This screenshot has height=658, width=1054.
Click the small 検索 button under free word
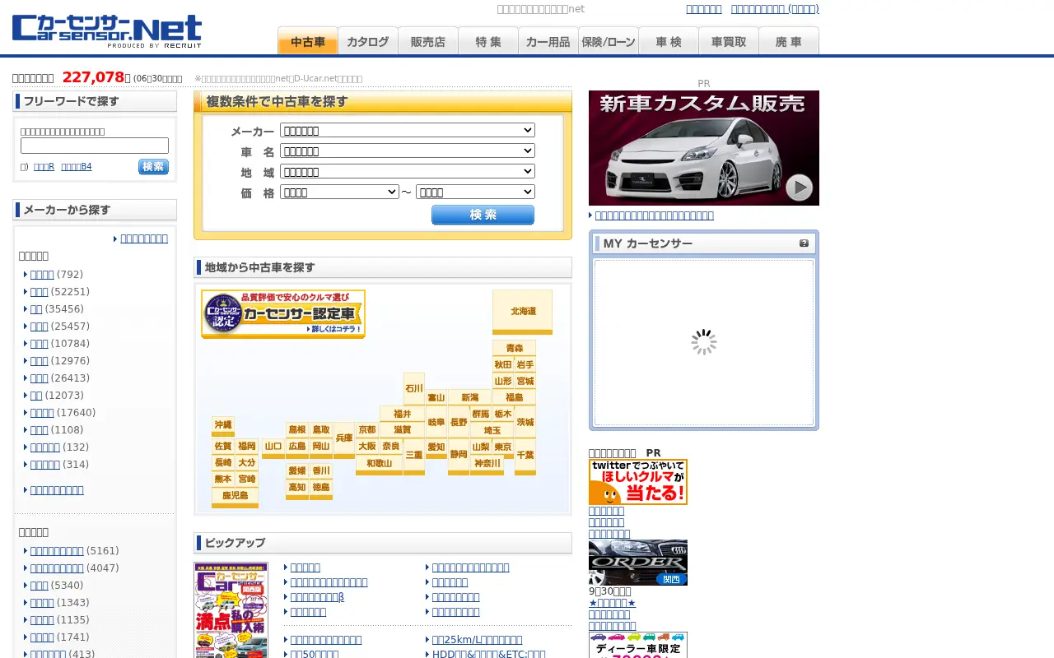point(153,167)
